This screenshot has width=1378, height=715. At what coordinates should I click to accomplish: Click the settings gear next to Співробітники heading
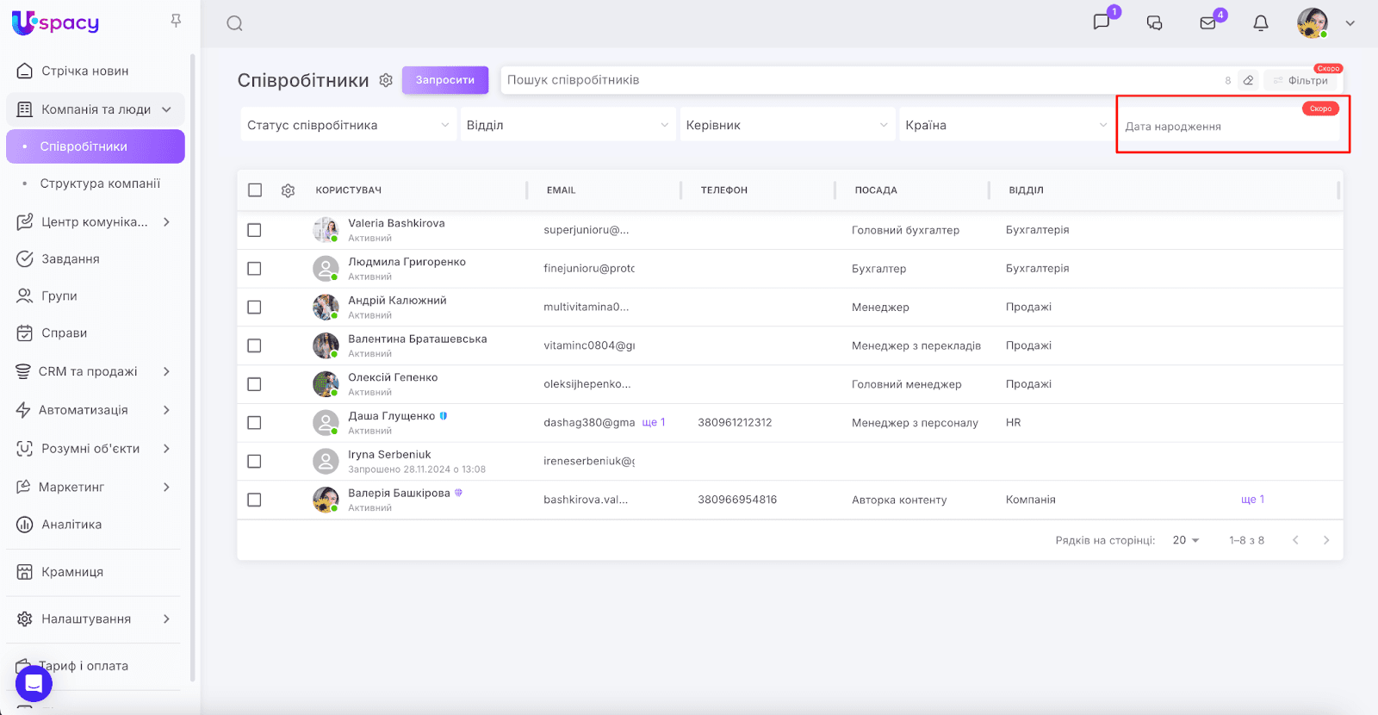click(386, 80)
